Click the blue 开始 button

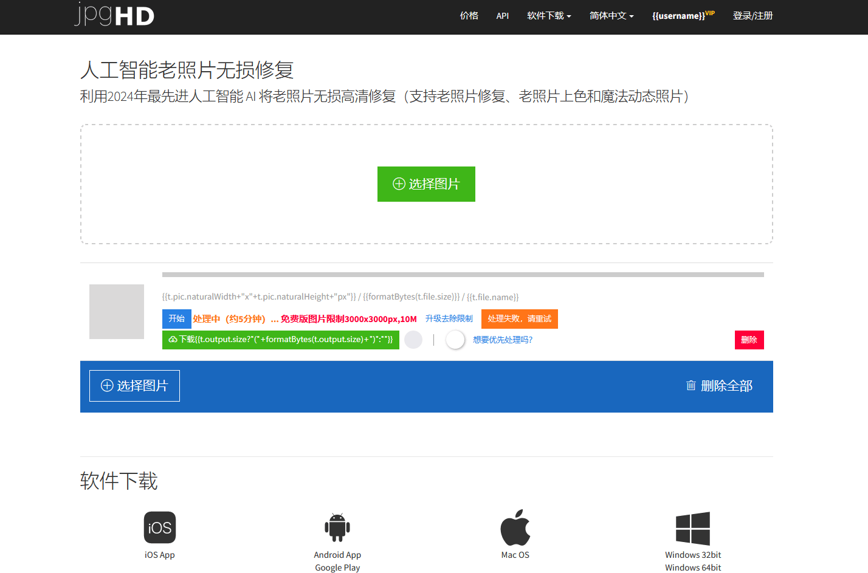click(x=177, y=319)
